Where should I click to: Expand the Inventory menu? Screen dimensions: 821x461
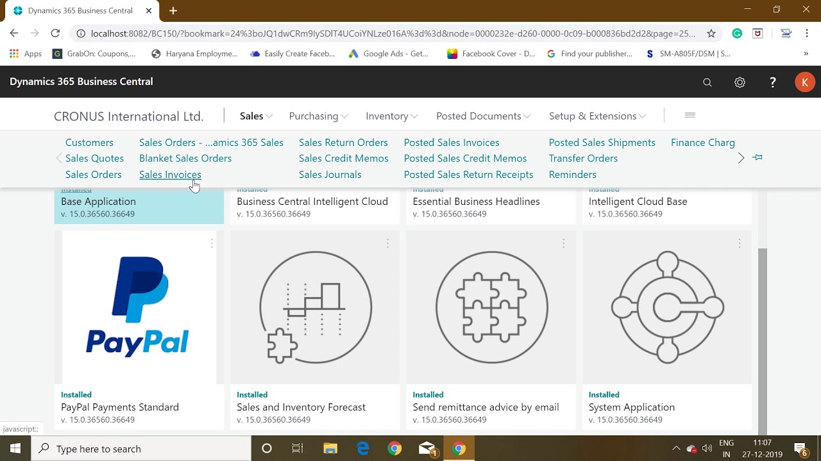(x=391, y=116)
